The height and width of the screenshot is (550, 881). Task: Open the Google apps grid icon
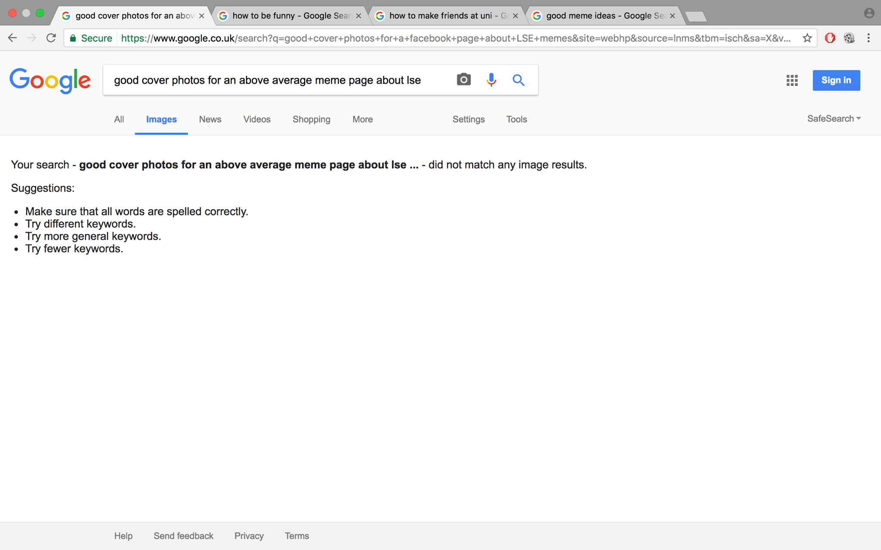[792, 80]
